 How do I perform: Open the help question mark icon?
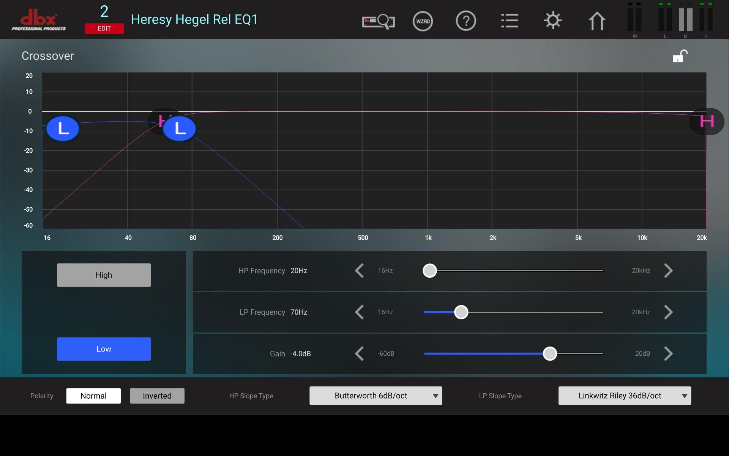pyautogui.click(x=466, y=21)
